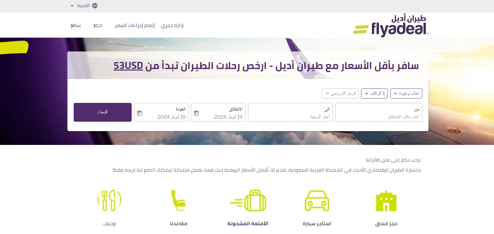This screenshot has height=234, width=494.
Task: Click the من origin input field
Action: tap(378, 112)
